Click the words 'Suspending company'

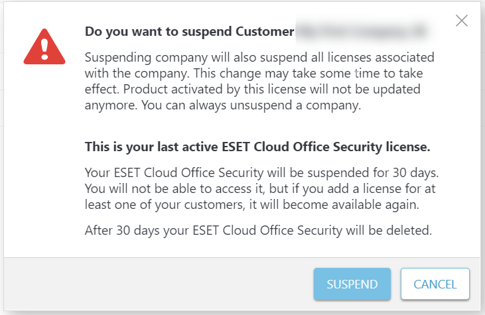click(146, 58)
